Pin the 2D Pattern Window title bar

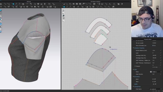pos(130,2)
